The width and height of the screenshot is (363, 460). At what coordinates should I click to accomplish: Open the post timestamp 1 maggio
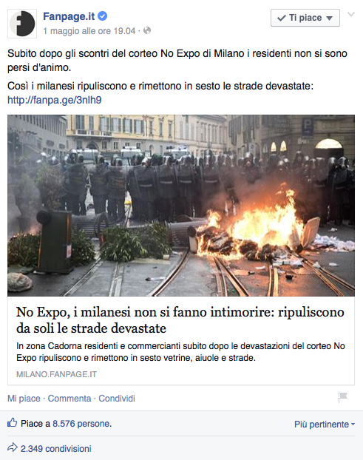click(89, 31)
